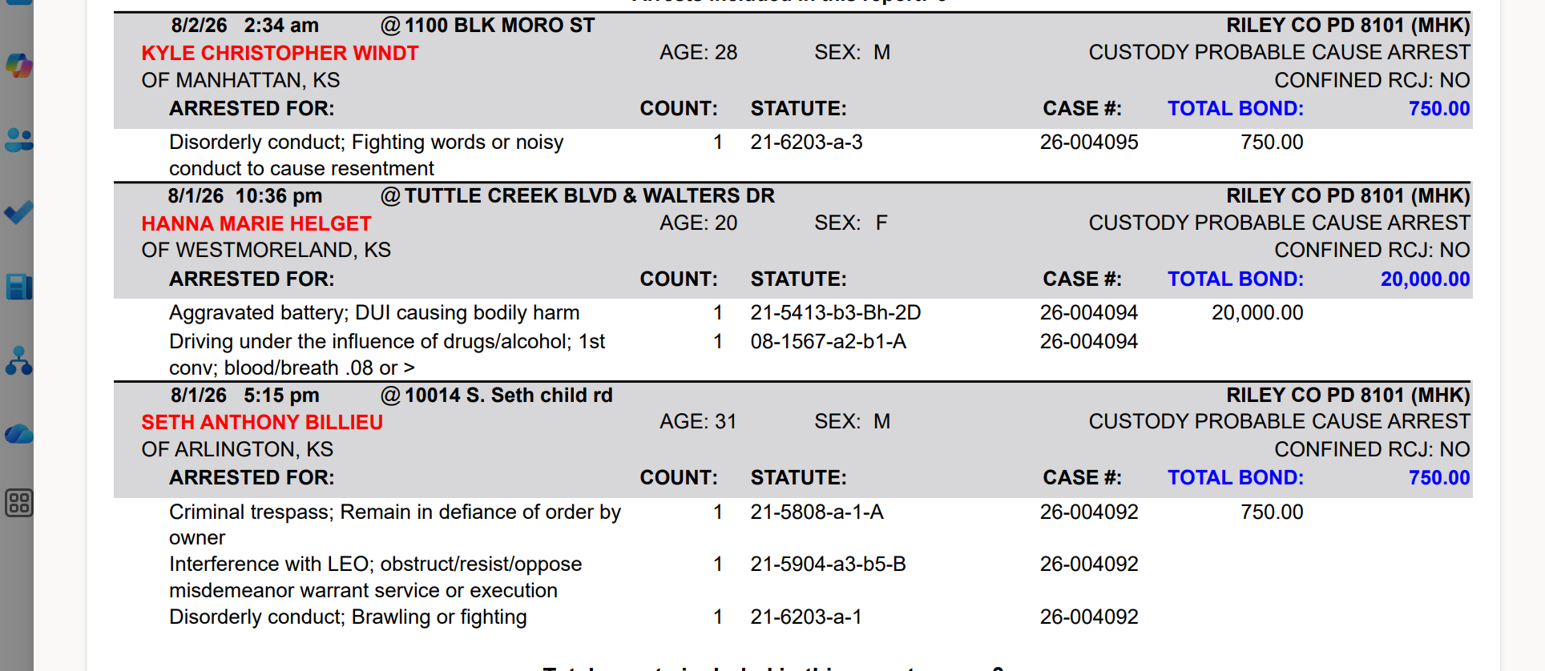Click TOTAL BOND label in Seth Billieu's record
The image size is (1545, 671).
click(1235, 477)
